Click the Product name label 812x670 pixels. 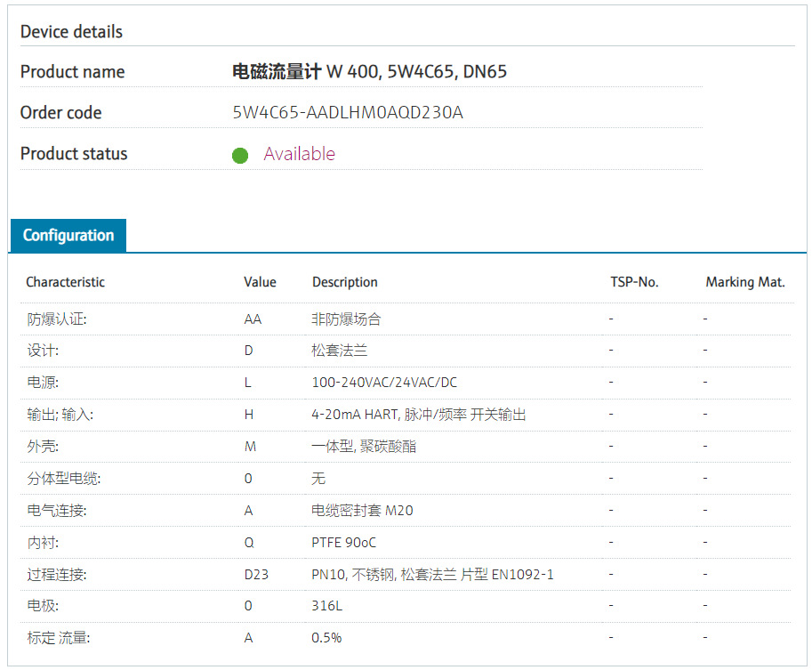click(73, 71)
